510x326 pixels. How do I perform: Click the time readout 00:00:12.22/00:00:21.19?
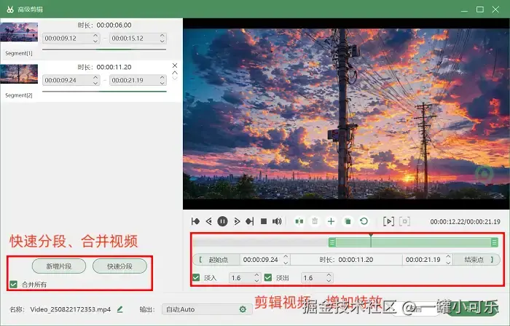pos(465,222)
